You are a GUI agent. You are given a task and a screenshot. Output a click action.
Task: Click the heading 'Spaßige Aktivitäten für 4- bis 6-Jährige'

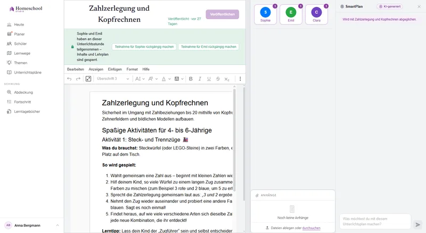pyautogui.click(x=157, y=130)
